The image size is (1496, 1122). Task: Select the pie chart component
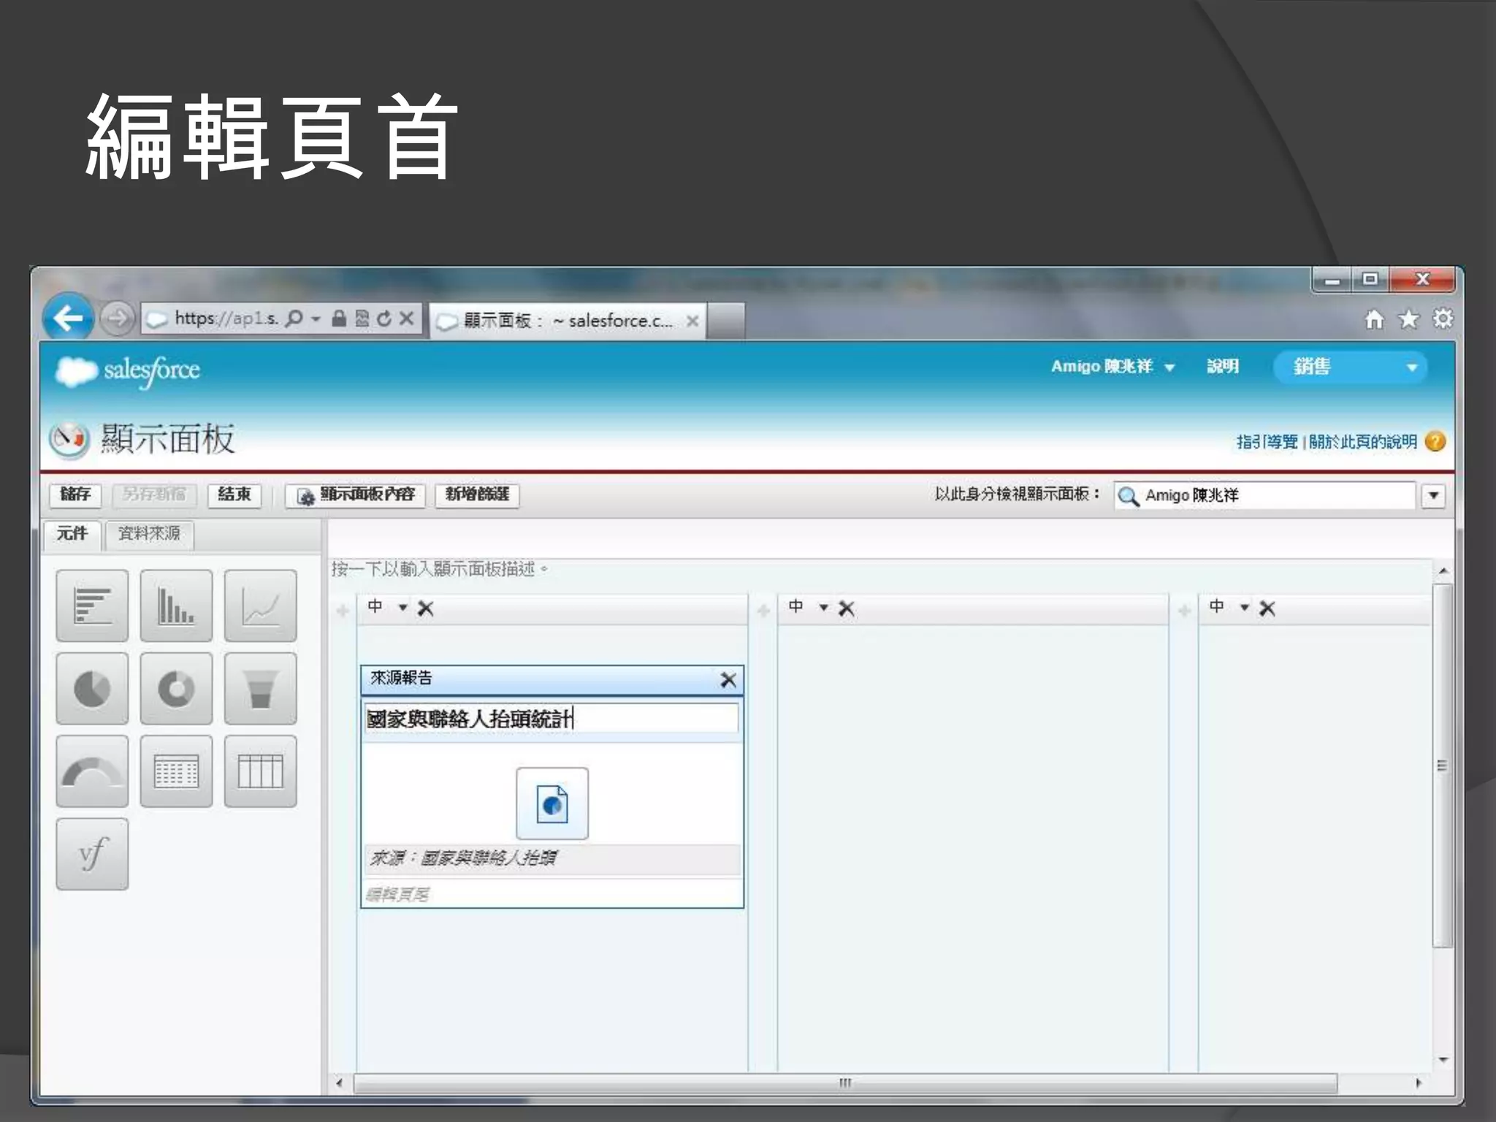click(x=92, y=688)
